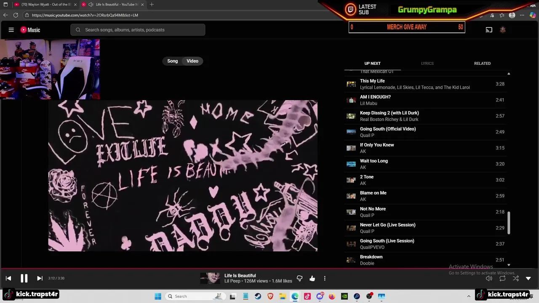The width and height of the screenshot is (539, 303).
Task: Play Not No More by Quail P
Action: (x=425, y=212)
